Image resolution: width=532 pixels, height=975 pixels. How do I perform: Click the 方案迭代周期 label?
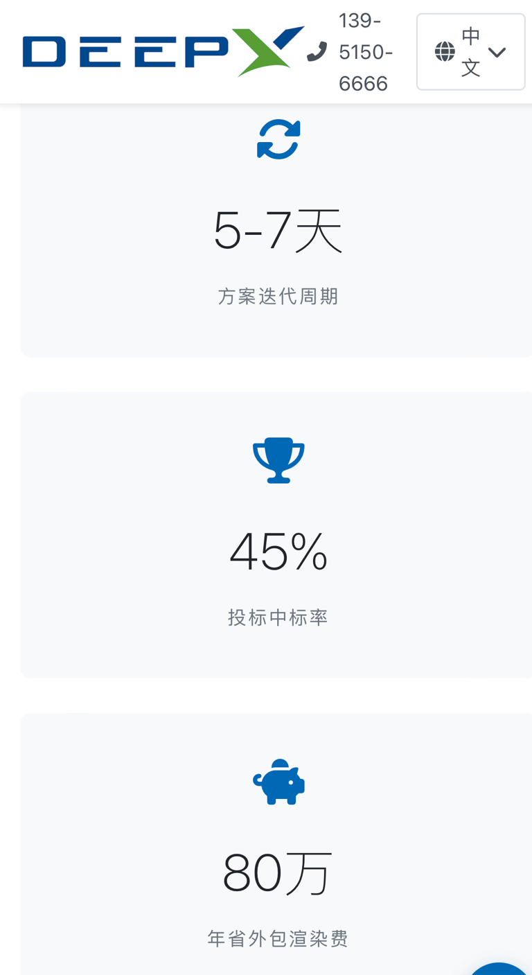click(278, 297)
